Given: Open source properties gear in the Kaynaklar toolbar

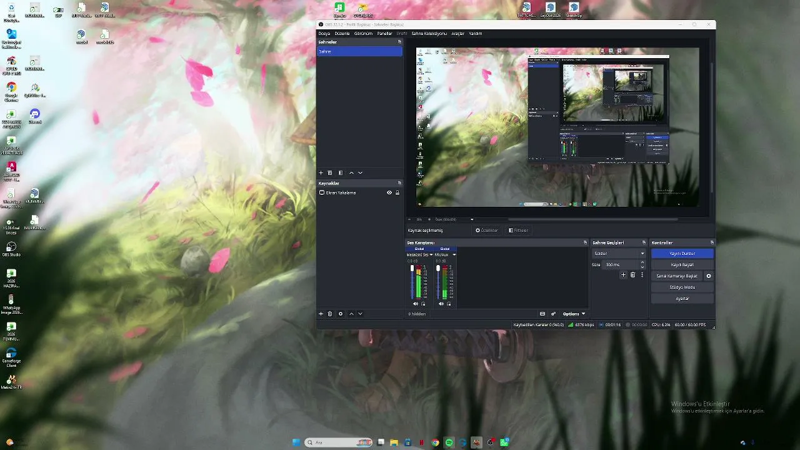Looking at the screenshot, I should click(x=341, y=314).
